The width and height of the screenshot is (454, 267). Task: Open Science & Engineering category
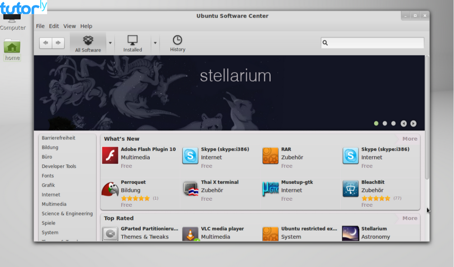(67, 214)
